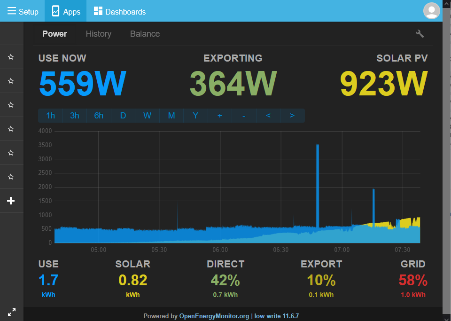The height and width of the screenshot is (321, 451).
Task: Zoom in graph with plus button
Action: (220, 116)
